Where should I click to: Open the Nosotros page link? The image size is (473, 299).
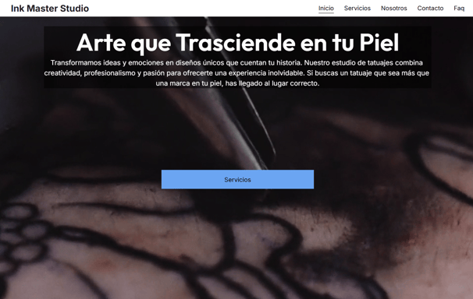(393, 9)
